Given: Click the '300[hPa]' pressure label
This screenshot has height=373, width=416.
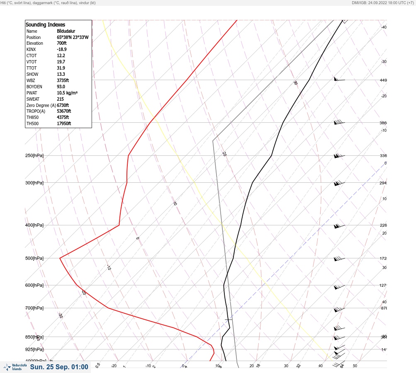Looking at the screenshot, I should (34, 183).
